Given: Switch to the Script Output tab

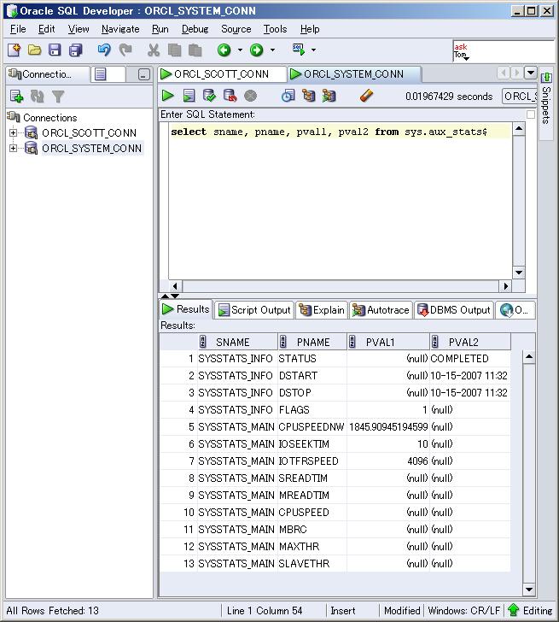Looking at the screenshot, I should click(x=254, y=310).
